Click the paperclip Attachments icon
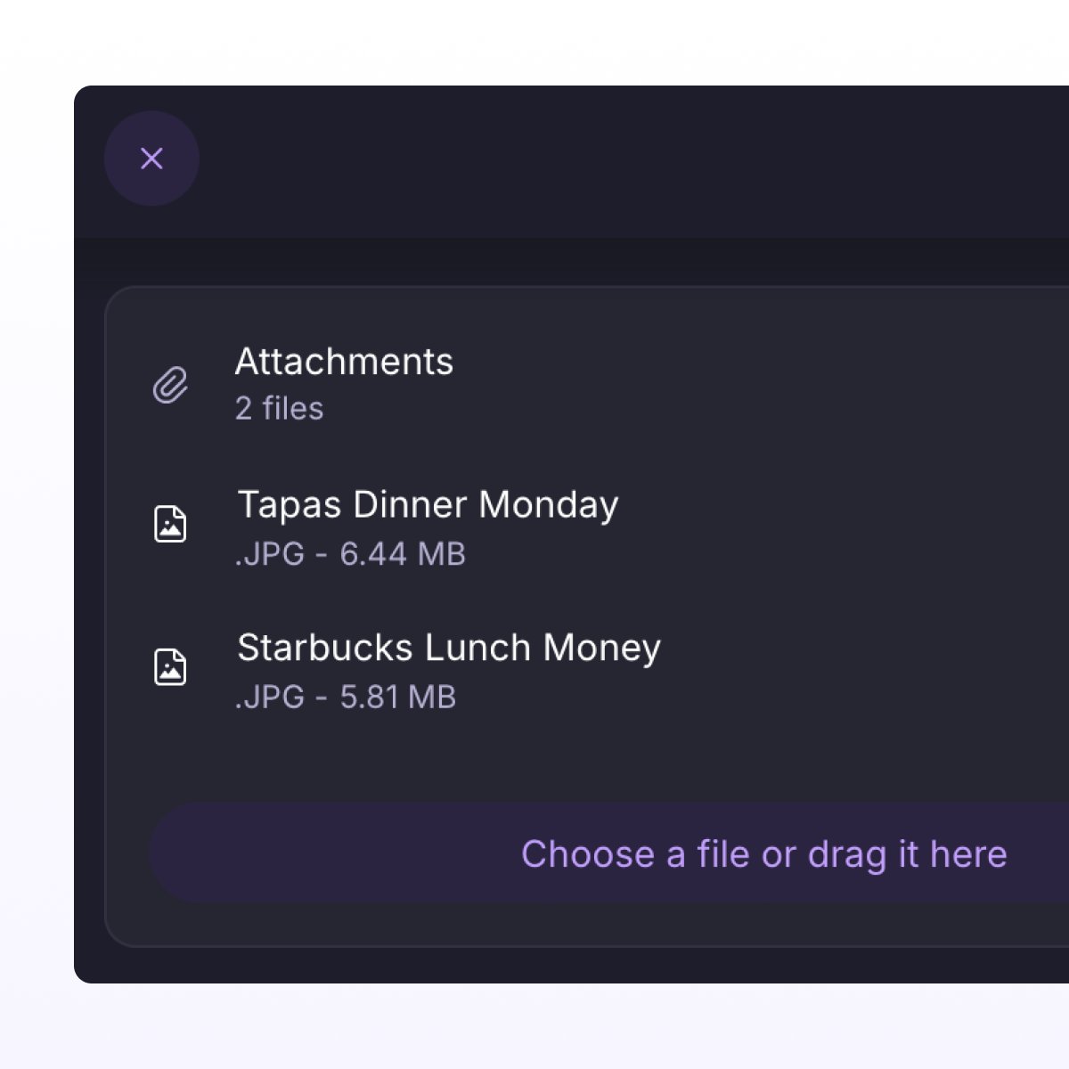Screen dimensions: 1069x1069 coord(170,385)
